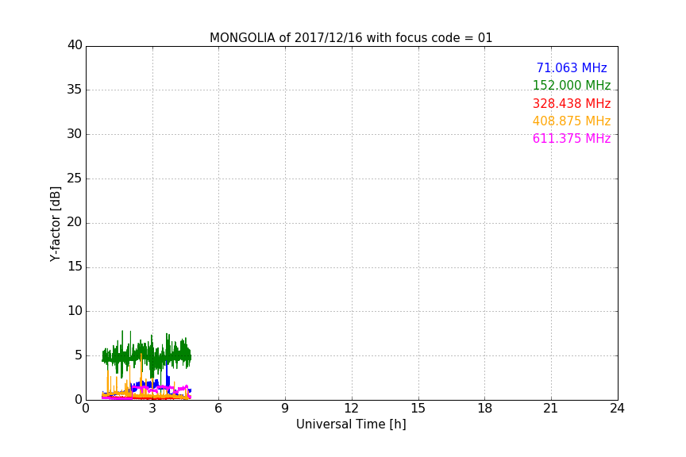Screen dimensions: 686x457
Task: Click the 'Universal Time [h]' axis label
Action: pos(351,424)
